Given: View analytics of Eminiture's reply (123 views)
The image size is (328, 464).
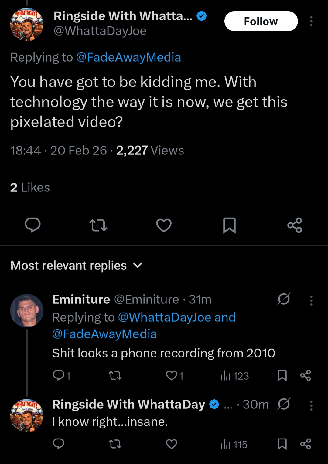Looking at the screenshot, I should 235,376.
